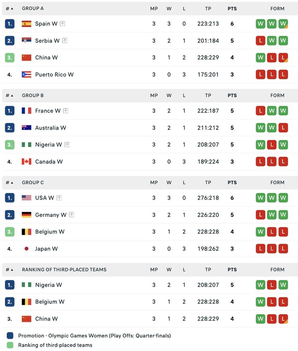Sort Group B using the # arrow
This screenshot has width=298, height=351.
coord(10,95)
